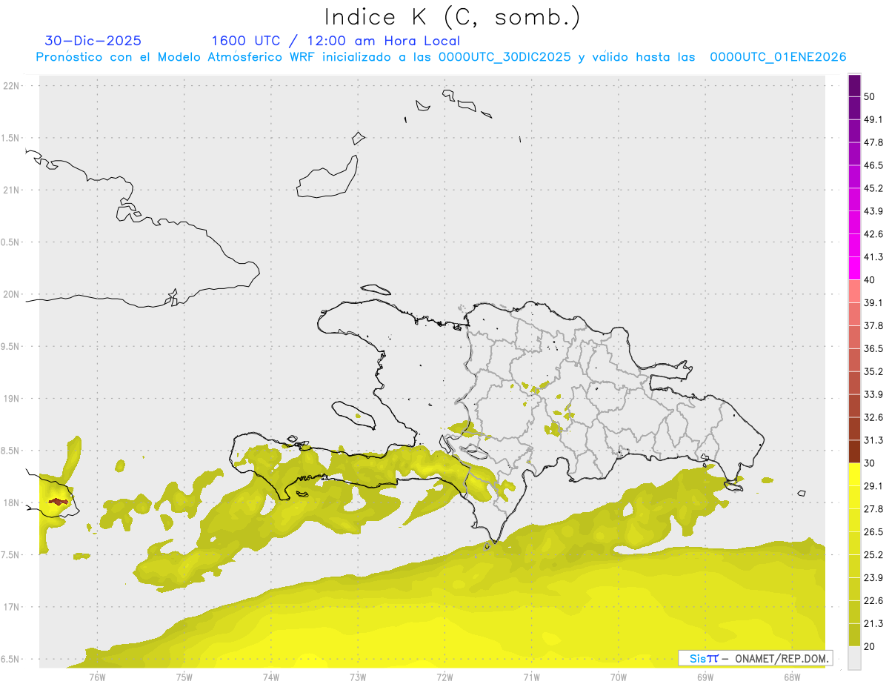
Task: Click the '31.3' legend value
Action: click(x=873, y=440)
